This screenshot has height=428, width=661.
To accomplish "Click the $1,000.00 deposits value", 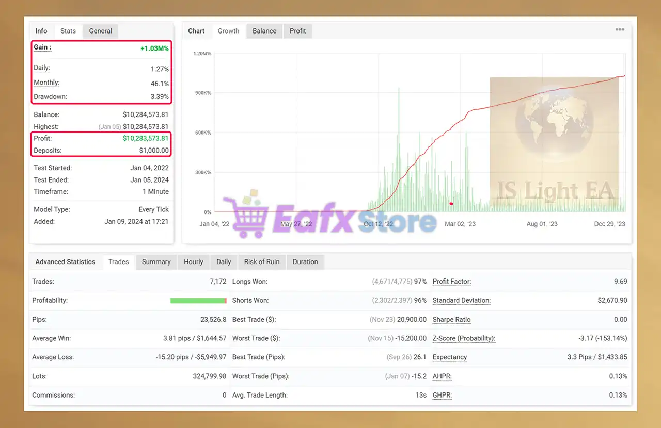I will tap(154, 151).
